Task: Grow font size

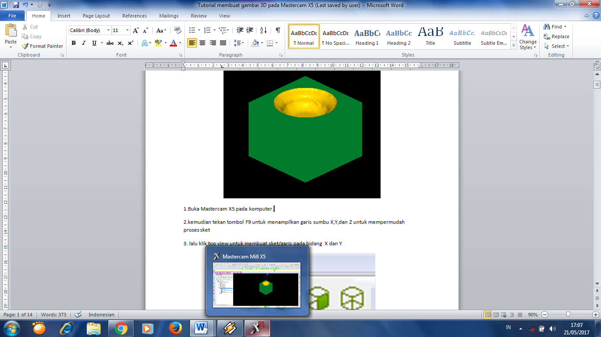Action: (x=136, y=30)
